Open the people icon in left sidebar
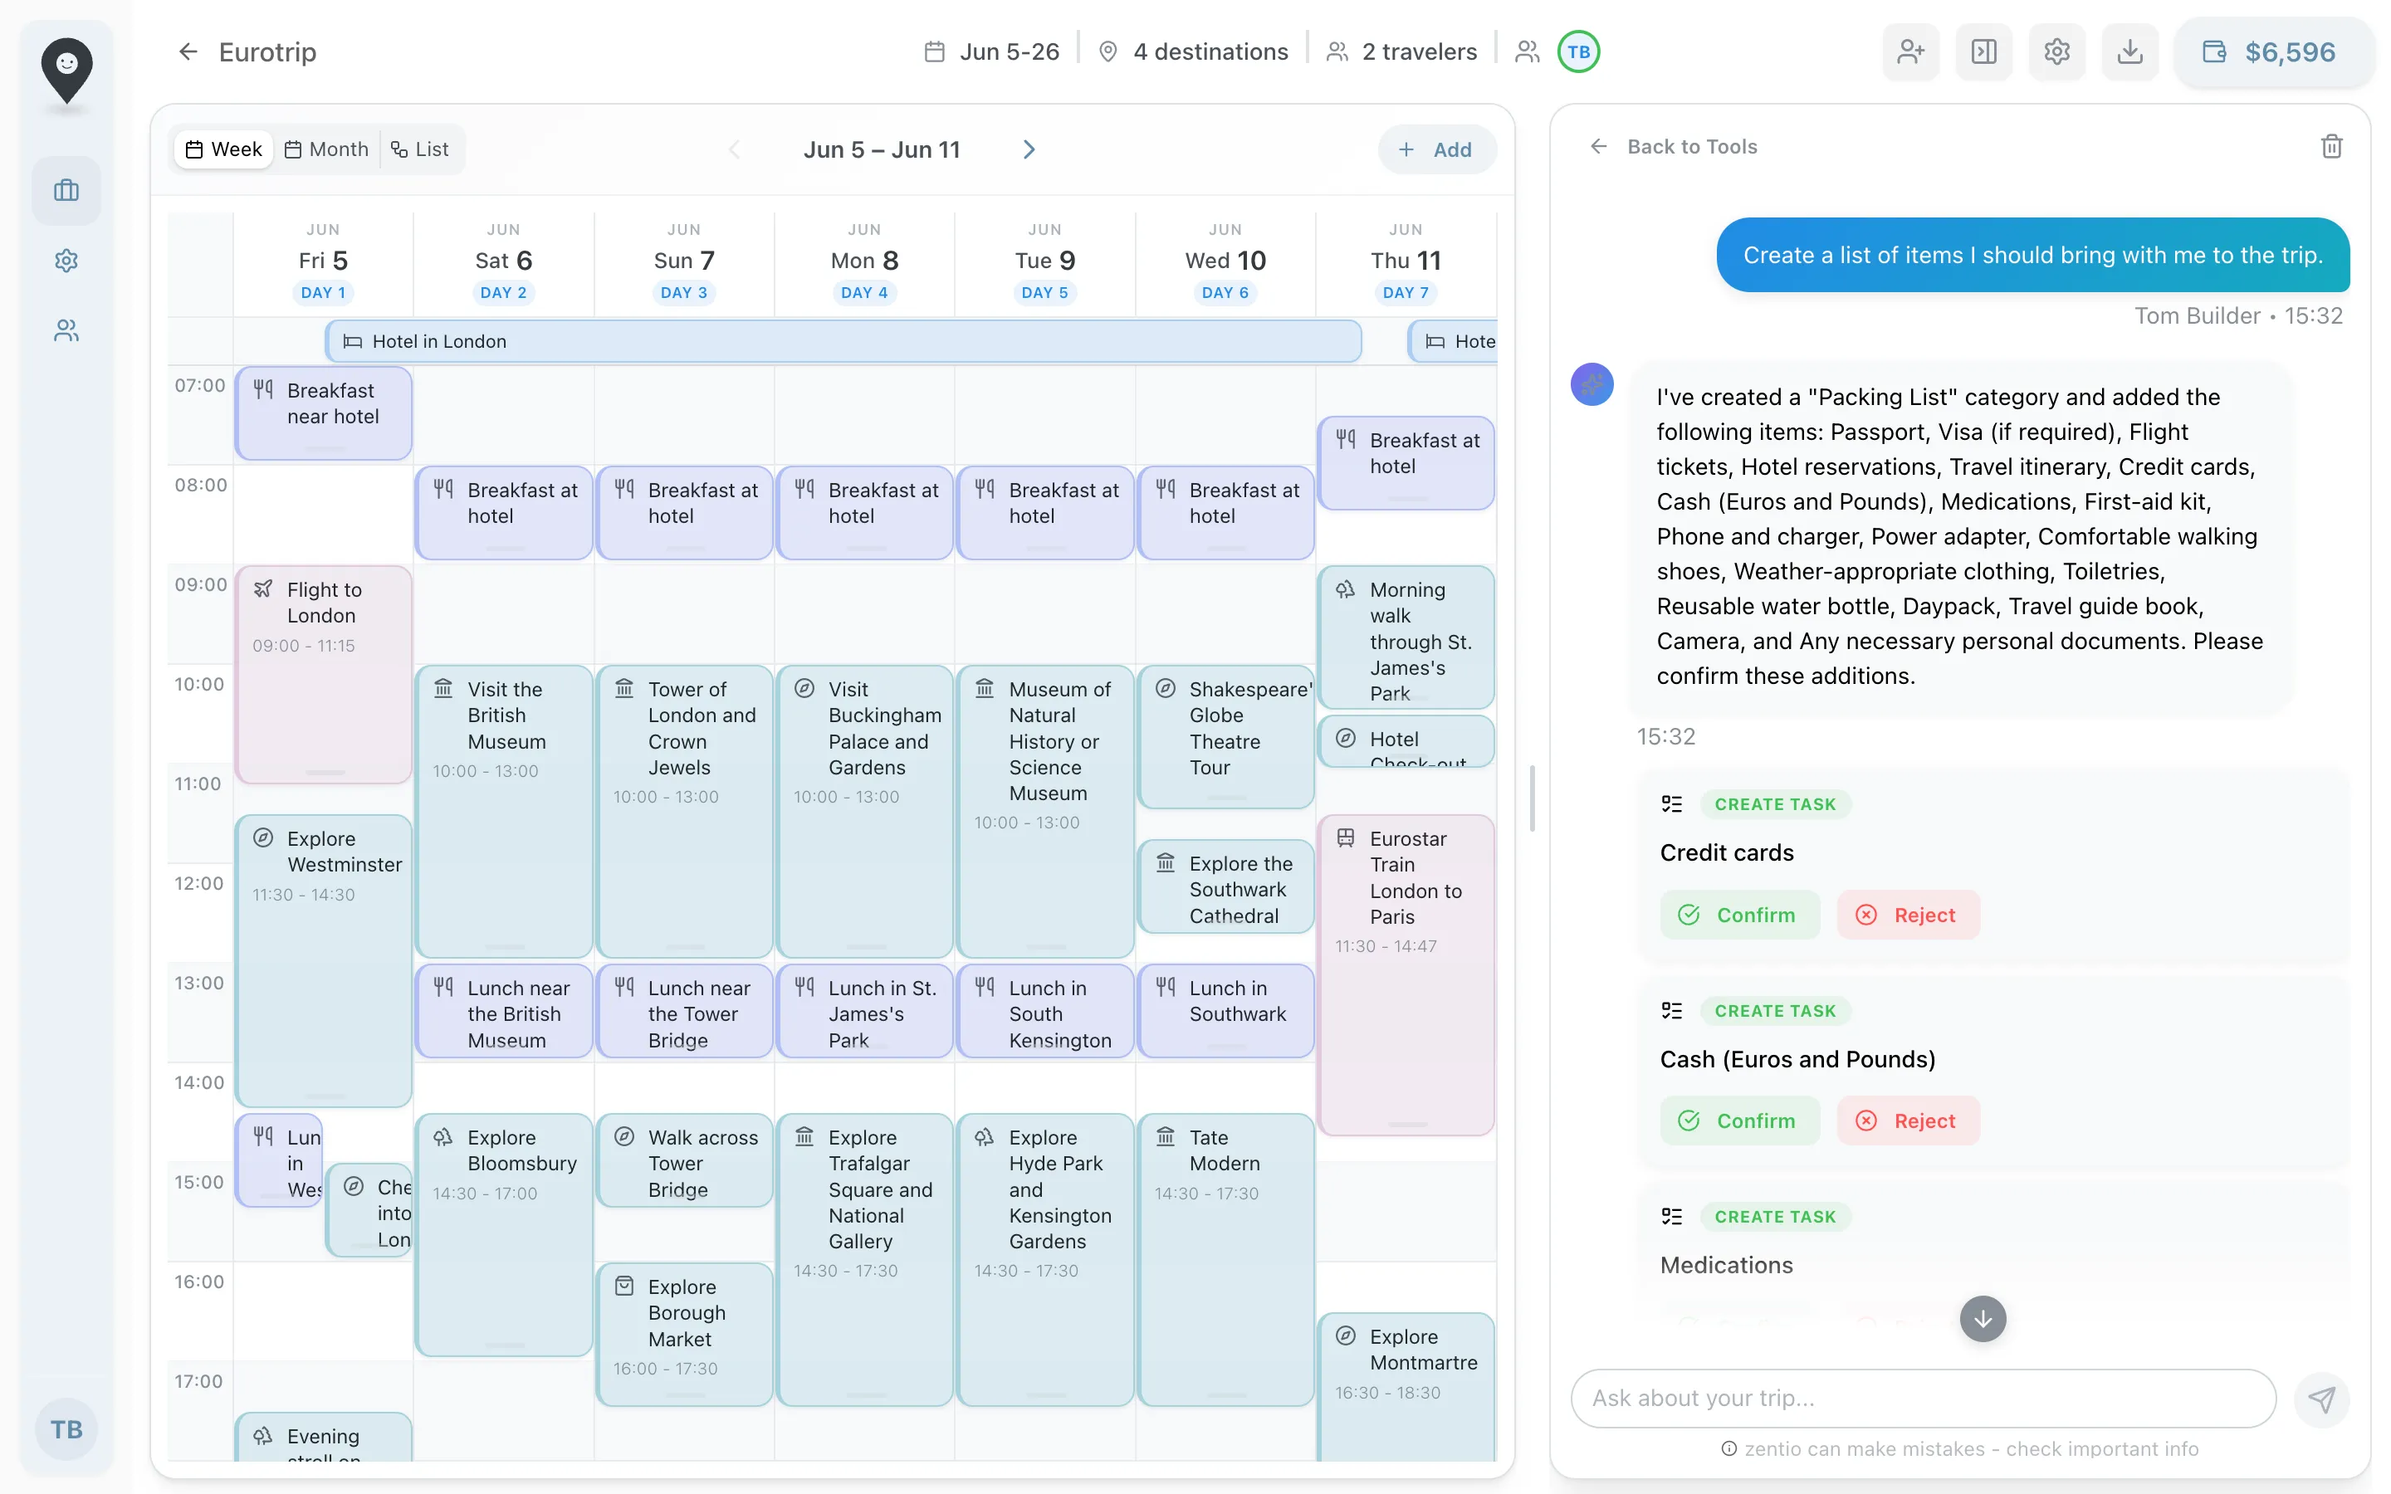Image resolution: width=2391 pixels, height=1494 pixels. pyautogui.click(x=66, y=330)
